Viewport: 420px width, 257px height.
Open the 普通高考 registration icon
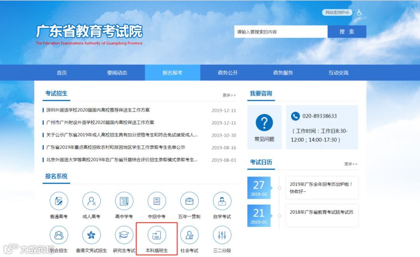pos(59,201)
